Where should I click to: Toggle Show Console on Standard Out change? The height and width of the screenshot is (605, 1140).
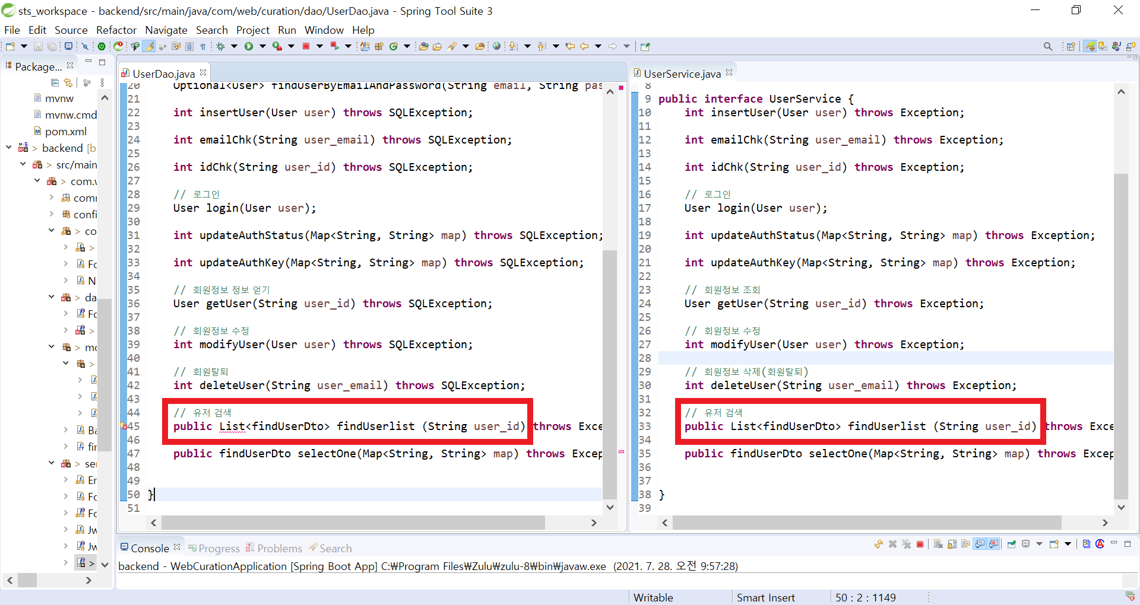tap(980, 544)
